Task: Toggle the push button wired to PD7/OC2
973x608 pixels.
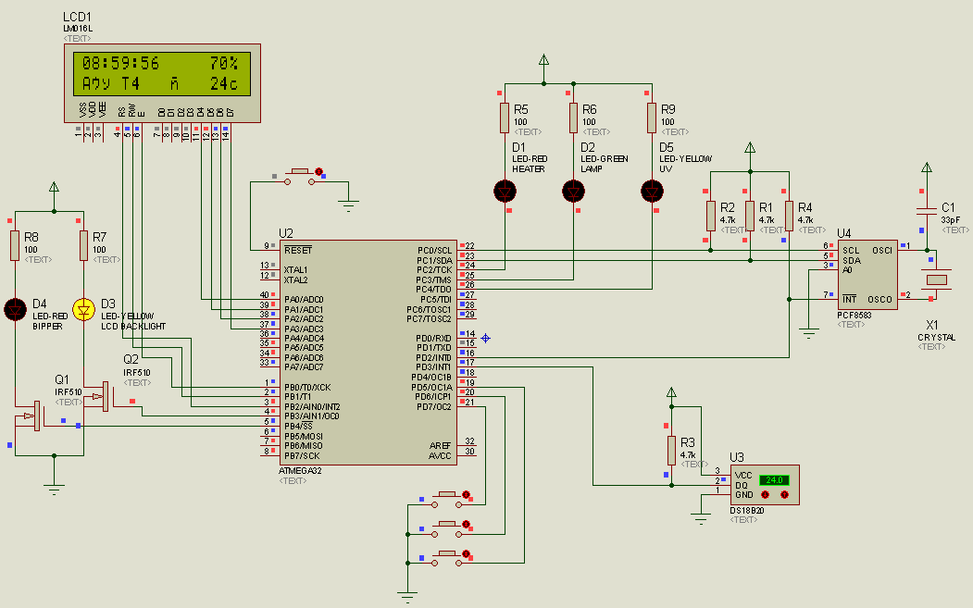Action: tap(449, 499)
